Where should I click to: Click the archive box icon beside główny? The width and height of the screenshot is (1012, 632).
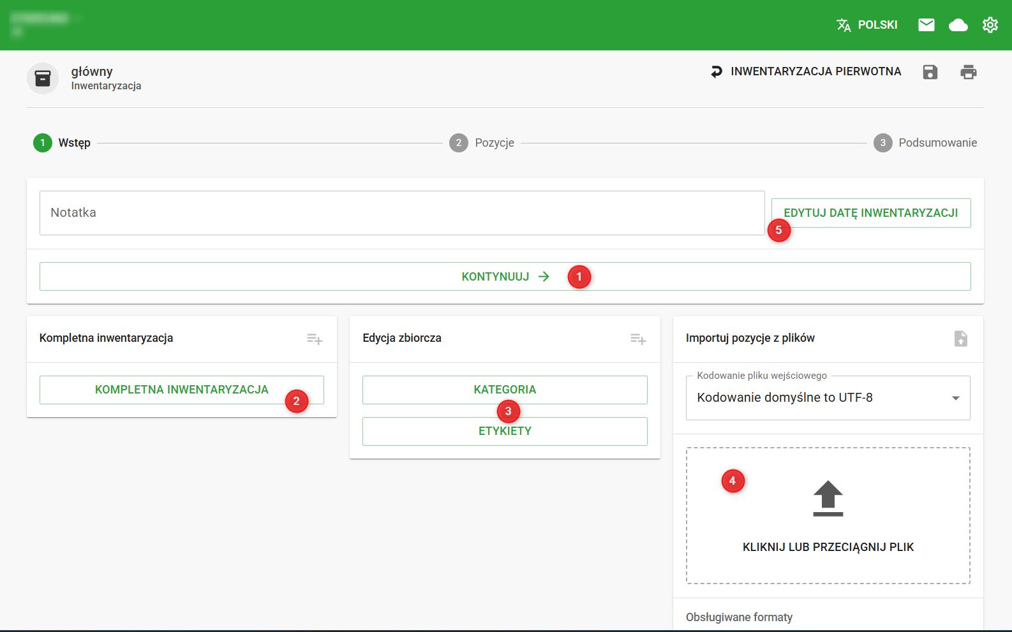point(43,78)
